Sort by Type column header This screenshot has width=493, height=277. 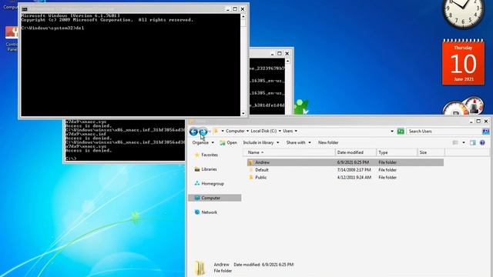pos(397,152)
